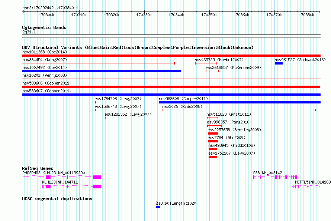Click esv2618857 (McKernan2009) label

point(233,67)
